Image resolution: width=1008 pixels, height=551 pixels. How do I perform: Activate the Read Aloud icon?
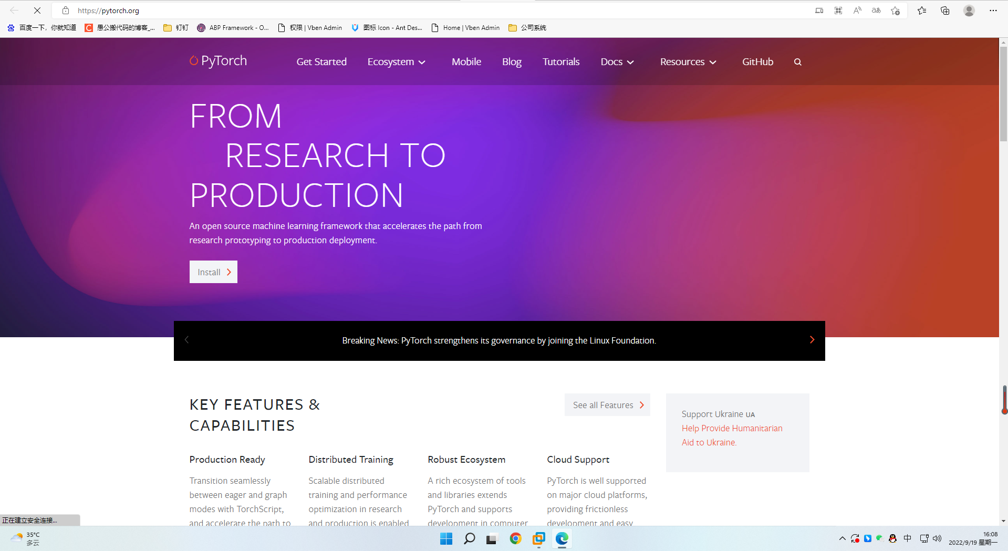tap(857, 11)
